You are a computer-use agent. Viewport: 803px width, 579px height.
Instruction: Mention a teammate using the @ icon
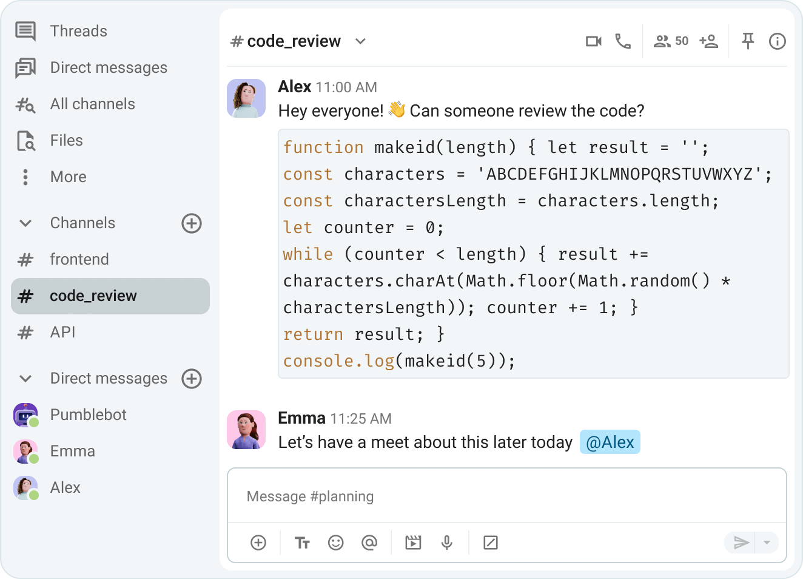[x=369, y=542]
